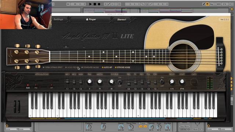This screenshot has width=235, height=132.
Task: Enable the reverb Freeze button
Action: click(143, 124)
